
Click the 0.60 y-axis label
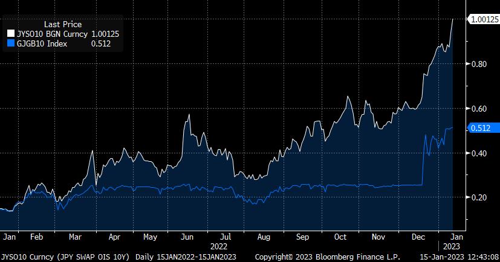479,109
